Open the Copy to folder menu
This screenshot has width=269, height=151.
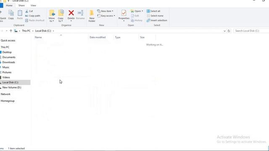pos(61,16)
